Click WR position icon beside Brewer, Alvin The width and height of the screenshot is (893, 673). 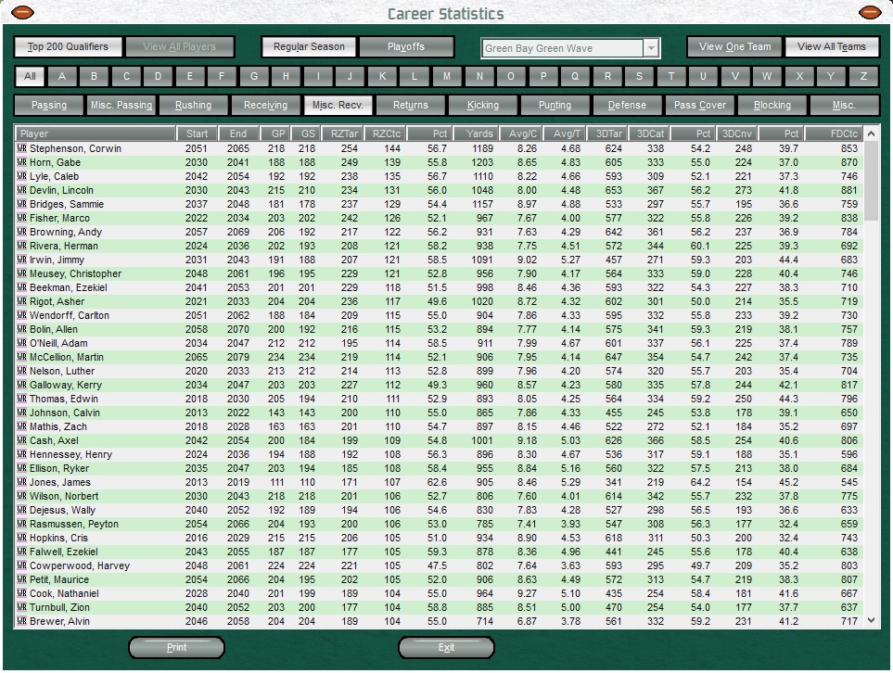22,621
